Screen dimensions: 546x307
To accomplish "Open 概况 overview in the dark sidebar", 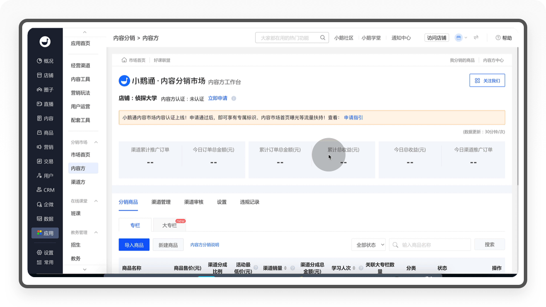I will [45, 61].
